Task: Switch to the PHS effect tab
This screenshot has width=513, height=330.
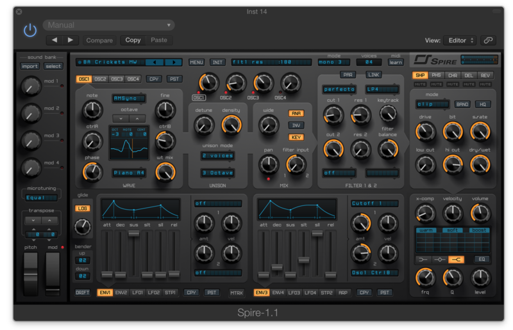Action: (436, 75)
